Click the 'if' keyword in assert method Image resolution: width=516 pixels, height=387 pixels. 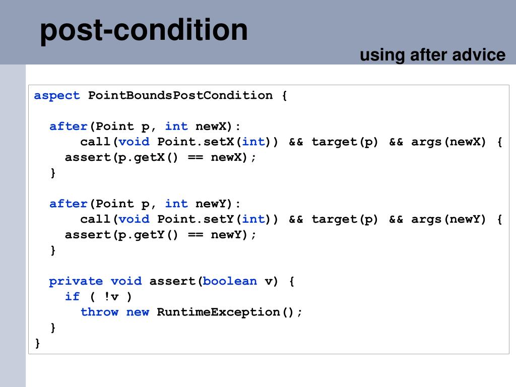[72, 296]
